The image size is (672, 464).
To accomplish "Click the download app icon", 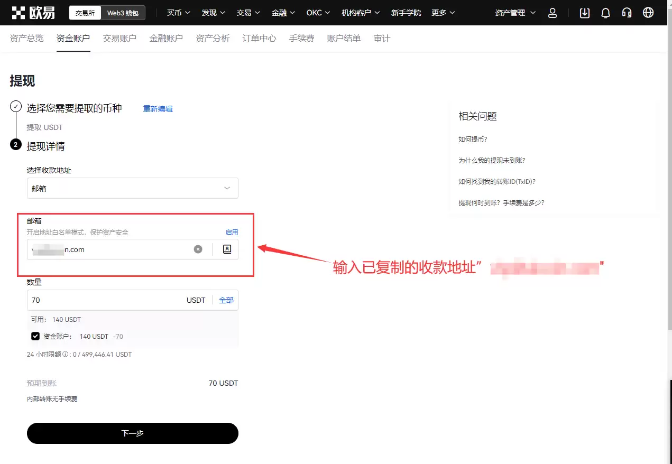I will pos(584,12).
